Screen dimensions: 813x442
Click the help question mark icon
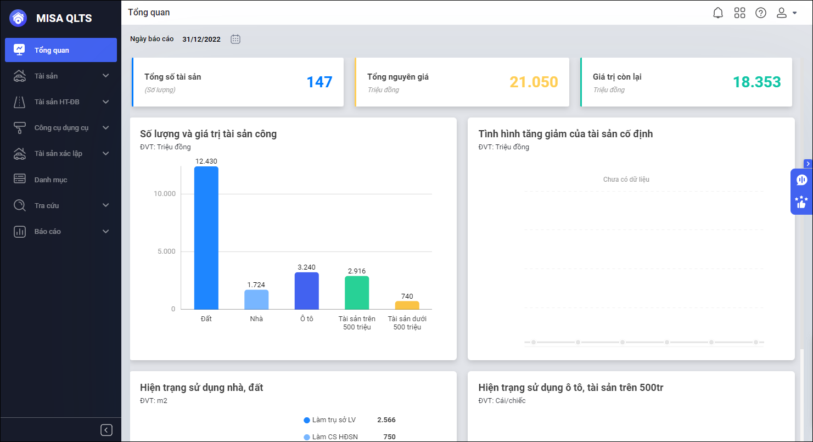(x=761, y=13)
